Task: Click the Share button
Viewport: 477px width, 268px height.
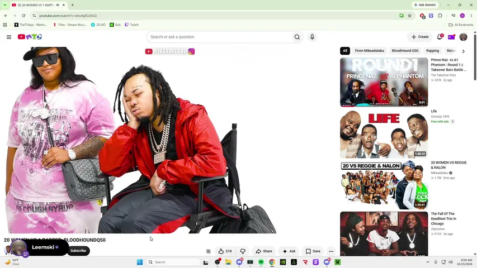Action: pos(264,251)
